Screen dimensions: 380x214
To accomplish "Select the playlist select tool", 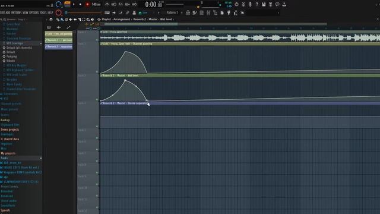I will point(84,20).
